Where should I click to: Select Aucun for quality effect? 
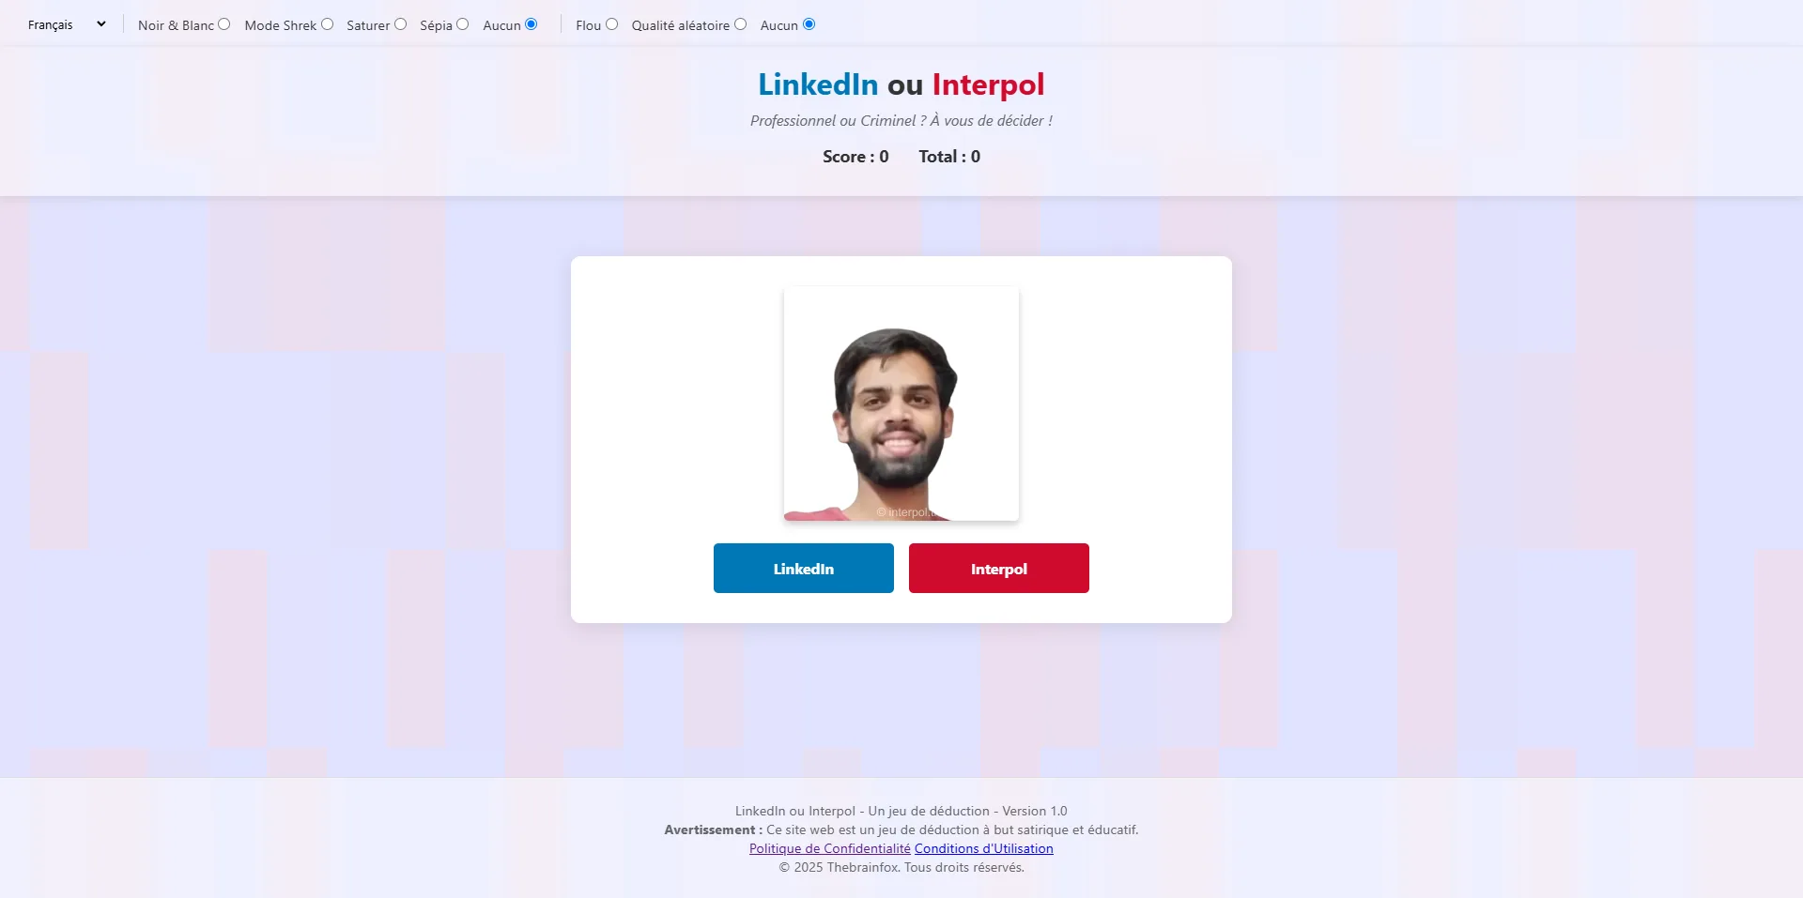(x=809, y=24)
